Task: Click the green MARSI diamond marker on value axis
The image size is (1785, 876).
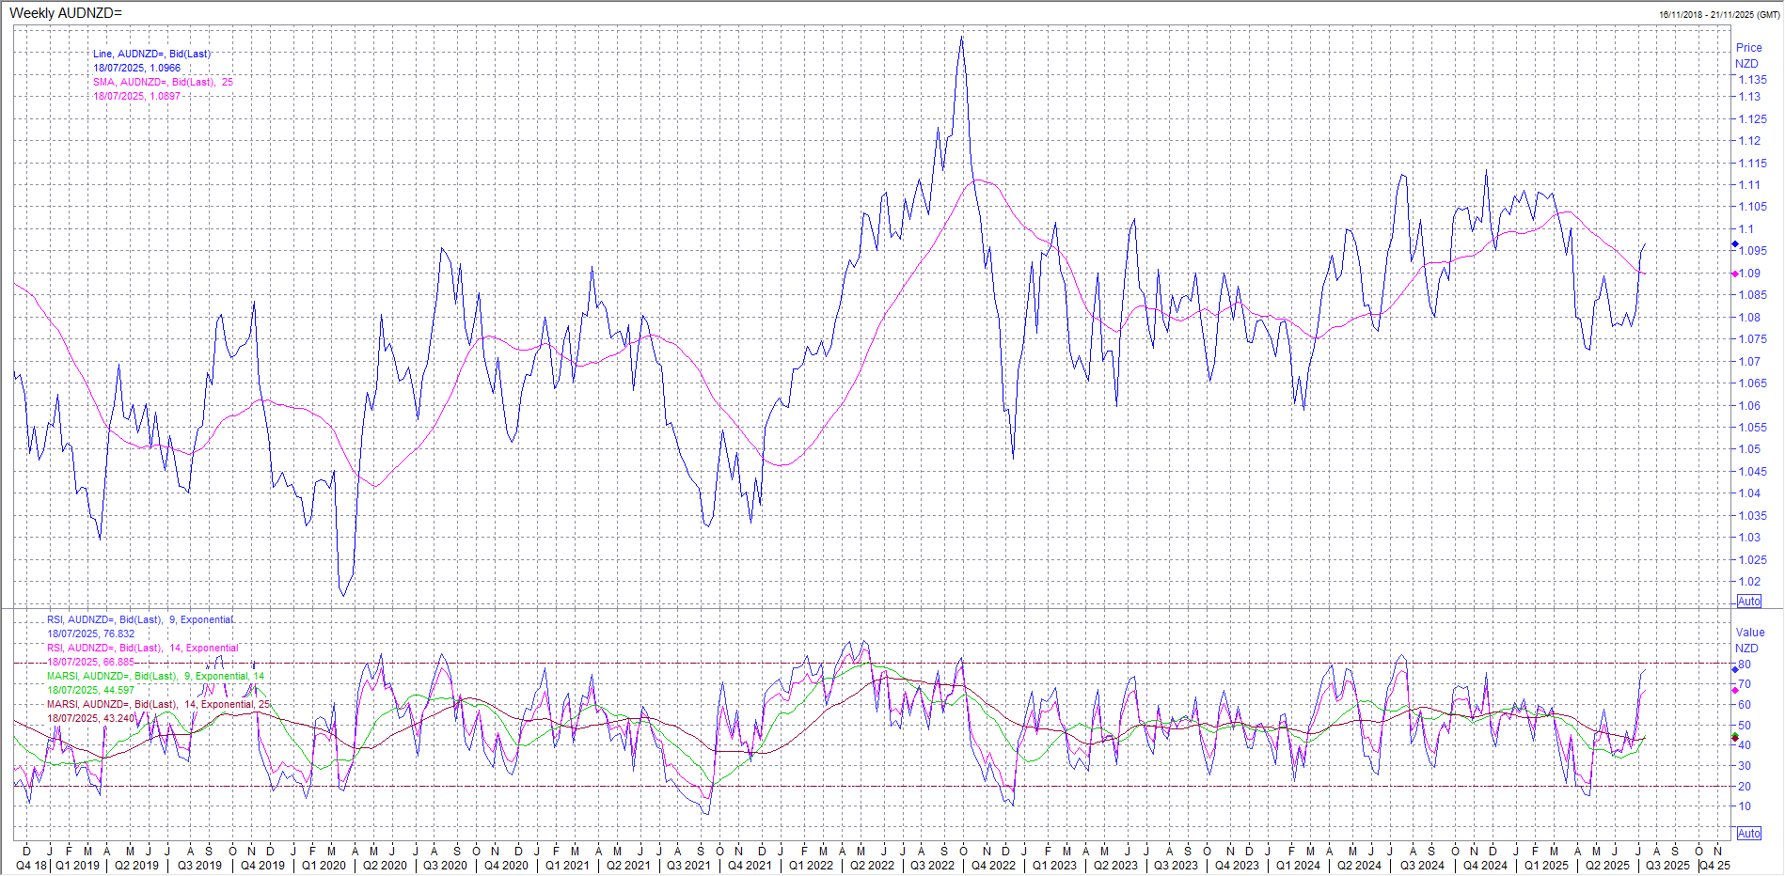Action: 1735,736
